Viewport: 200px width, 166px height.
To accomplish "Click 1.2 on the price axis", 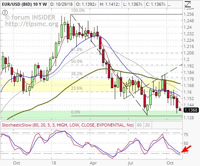I will coord(186,59).
